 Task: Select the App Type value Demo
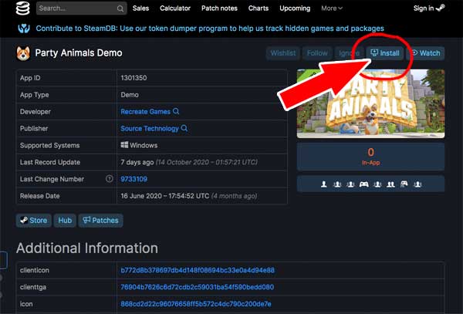point(130,95)
